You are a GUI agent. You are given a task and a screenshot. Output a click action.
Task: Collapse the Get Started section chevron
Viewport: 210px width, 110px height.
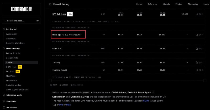[39, 29]
